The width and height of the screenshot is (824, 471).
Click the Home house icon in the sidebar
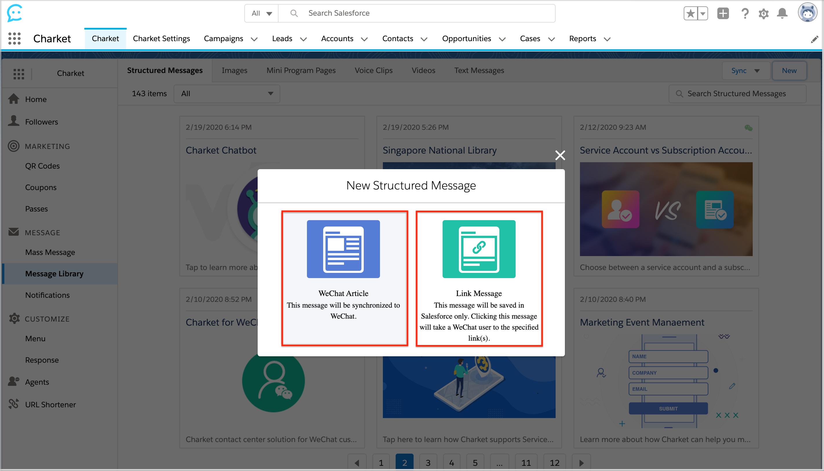click(x=14, y=99)
